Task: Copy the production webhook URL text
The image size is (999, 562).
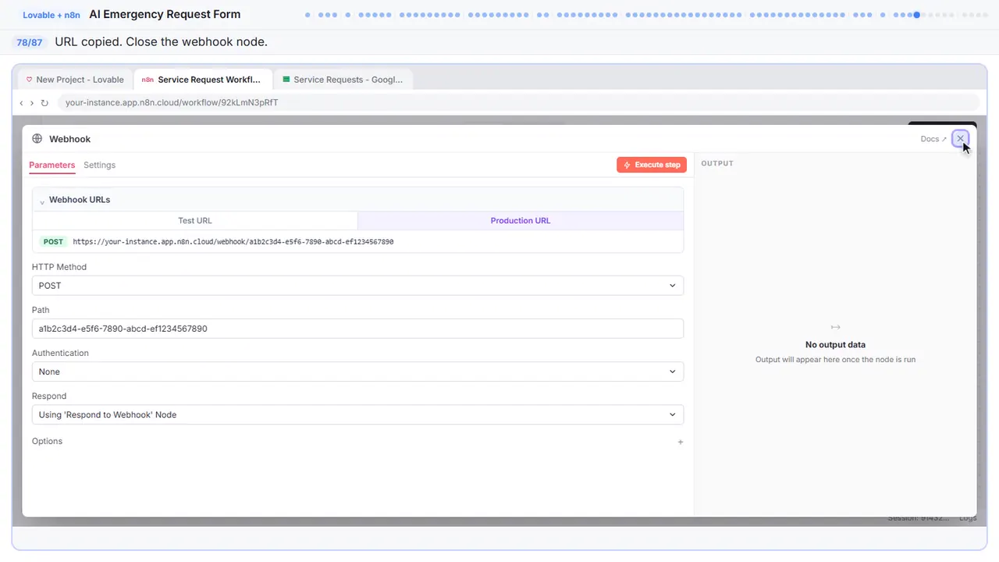Action: pyautogui.click(x=233, y=242)
